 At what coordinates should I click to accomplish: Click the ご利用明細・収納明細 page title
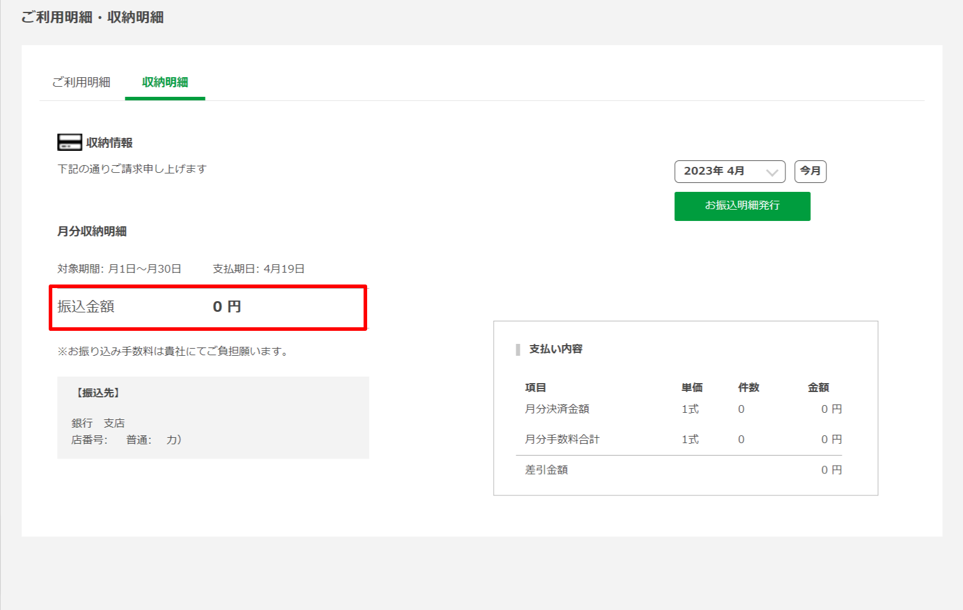pos(92,17)
